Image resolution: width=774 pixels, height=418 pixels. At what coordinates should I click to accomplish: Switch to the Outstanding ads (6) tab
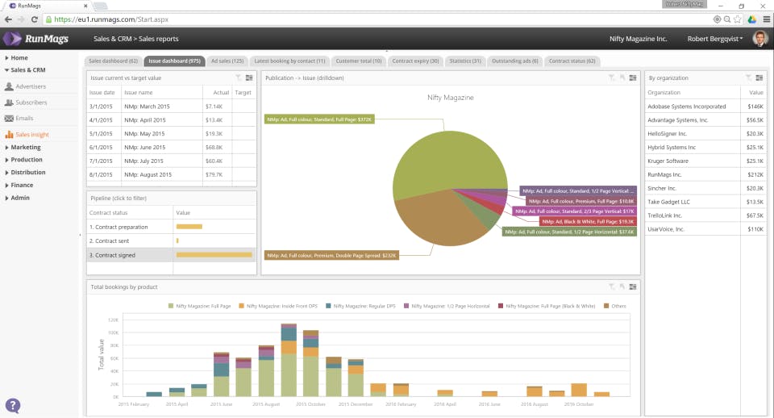(515, 61)
